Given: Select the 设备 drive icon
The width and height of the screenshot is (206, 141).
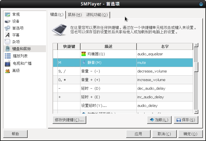Looking at the screenshot, I should tap(7, 21).
